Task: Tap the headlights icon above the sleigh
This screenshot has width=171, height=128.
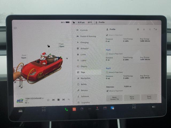Action: pos(15,28)
